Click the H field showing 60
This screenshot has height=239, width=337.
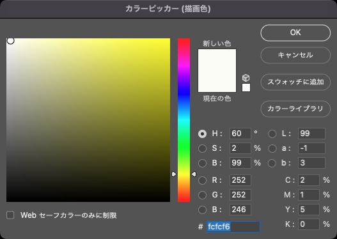[x=240, y=134]
